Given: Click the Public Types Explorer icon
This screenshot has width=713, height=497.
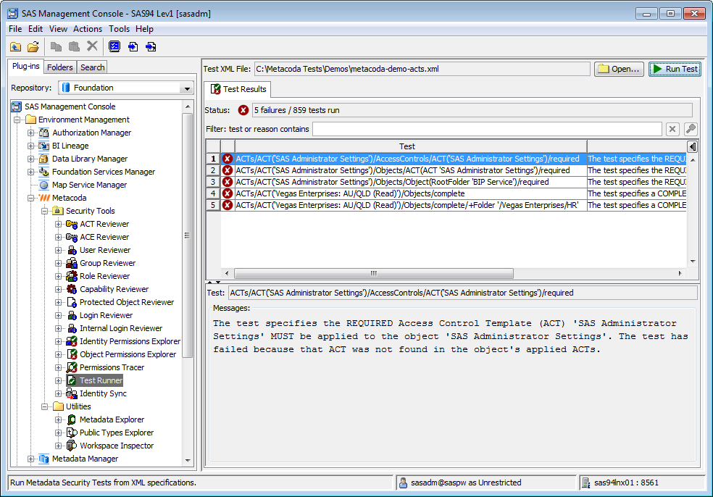Looking at the screenshot, I should click(x=72, y=433).
